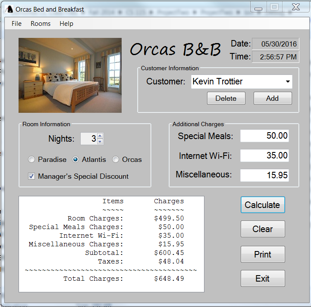Choose the Orcas room radio button

[x=116, y=160]
